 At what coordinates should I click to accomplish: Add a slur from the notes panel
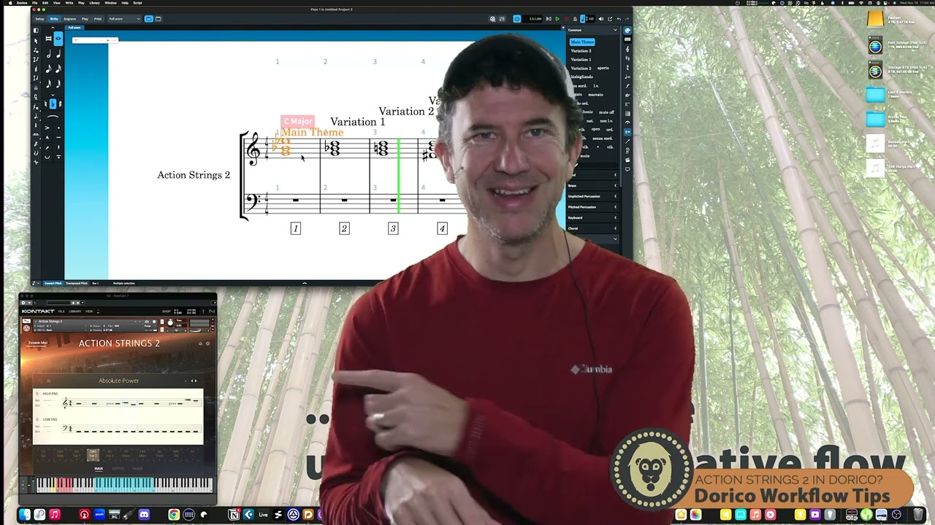click(x=53, y=117)
